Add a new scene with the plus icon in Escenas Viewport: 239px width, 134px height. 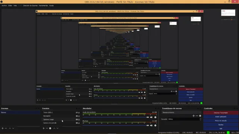(x=3, y=128)
